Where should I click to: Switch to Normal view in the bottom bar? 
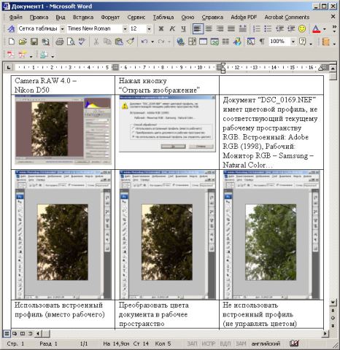coord(7,333)
